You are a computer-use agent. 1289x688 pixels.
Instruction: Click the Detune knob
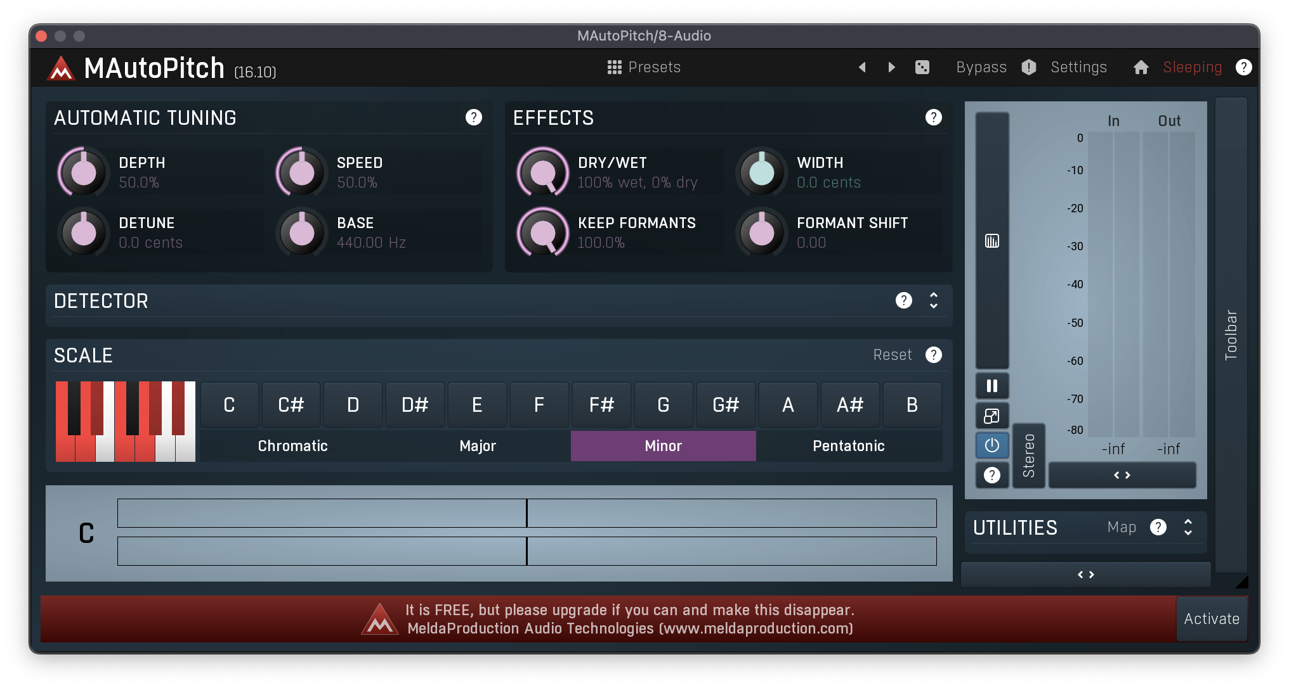click(x=84, y=233)
